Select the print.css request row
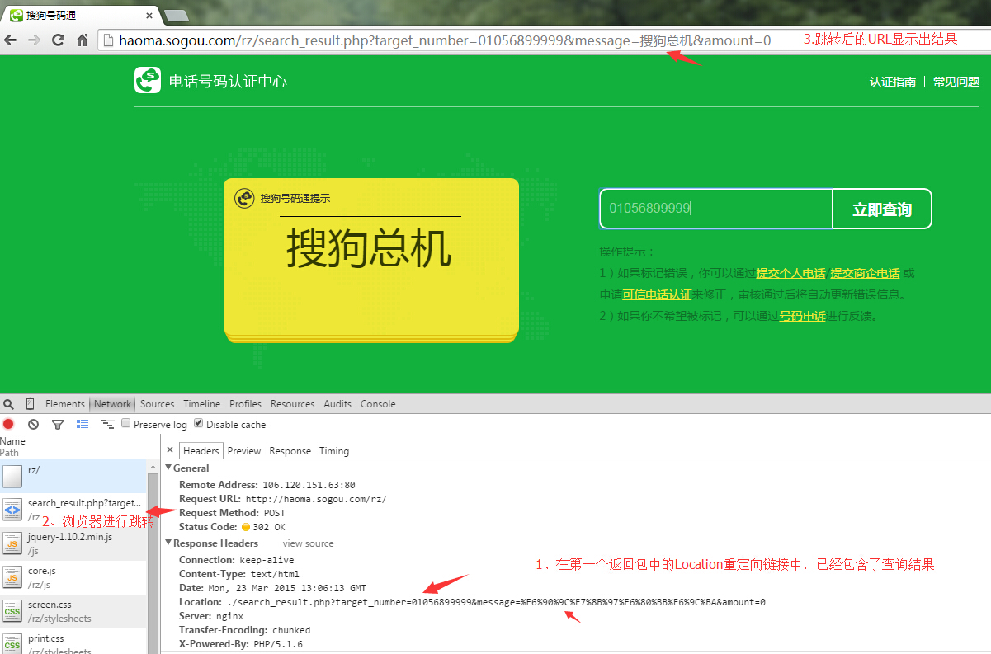This screenshot has height=654, width=991. (x=73, y=641)
